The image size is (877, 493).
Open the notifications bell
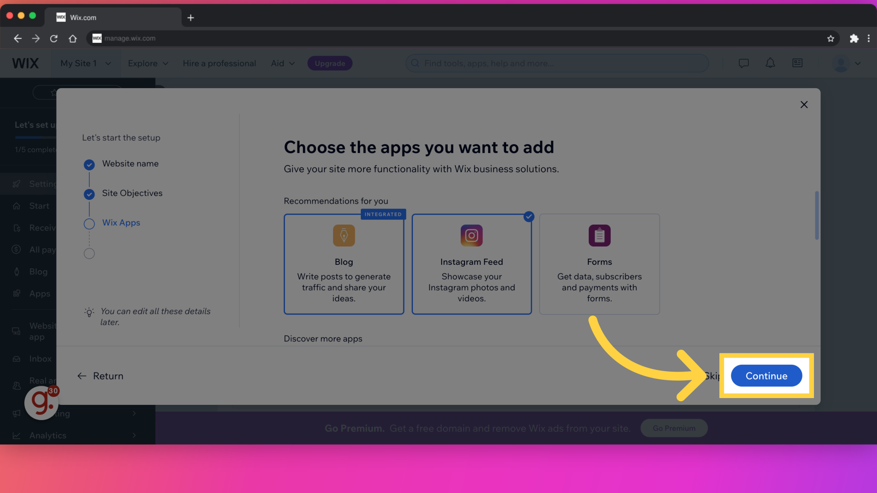[x=770, y=63]
